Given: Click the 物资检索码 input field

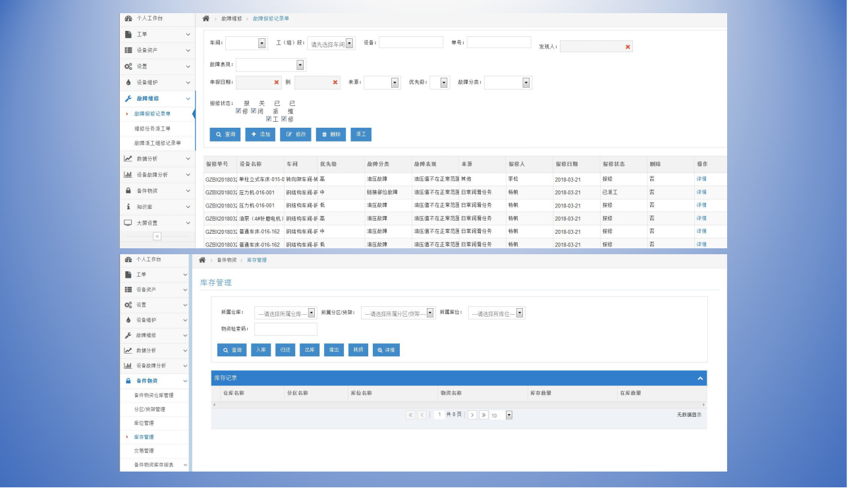Looking at the screenshot, I should pos(285,329).
